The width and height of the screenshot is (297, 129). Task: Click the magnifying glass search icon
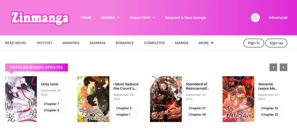pos(255,18)
